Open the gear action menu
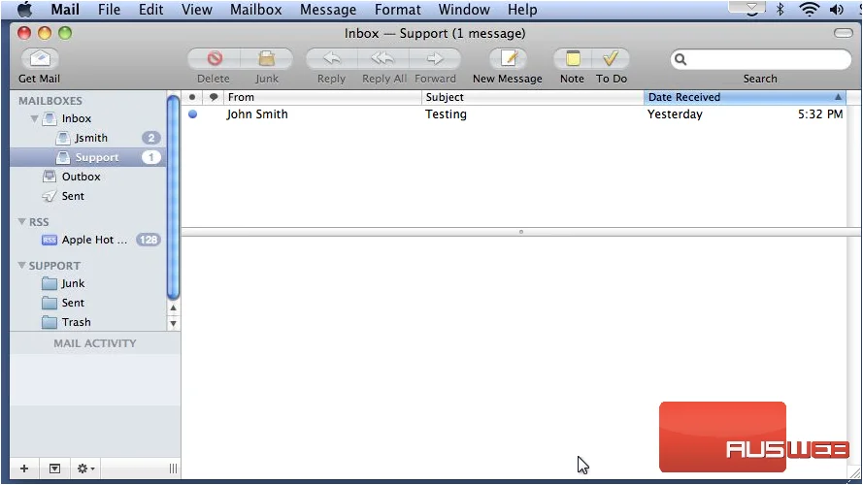Screen dimensions: 863x485 point(85,469)
